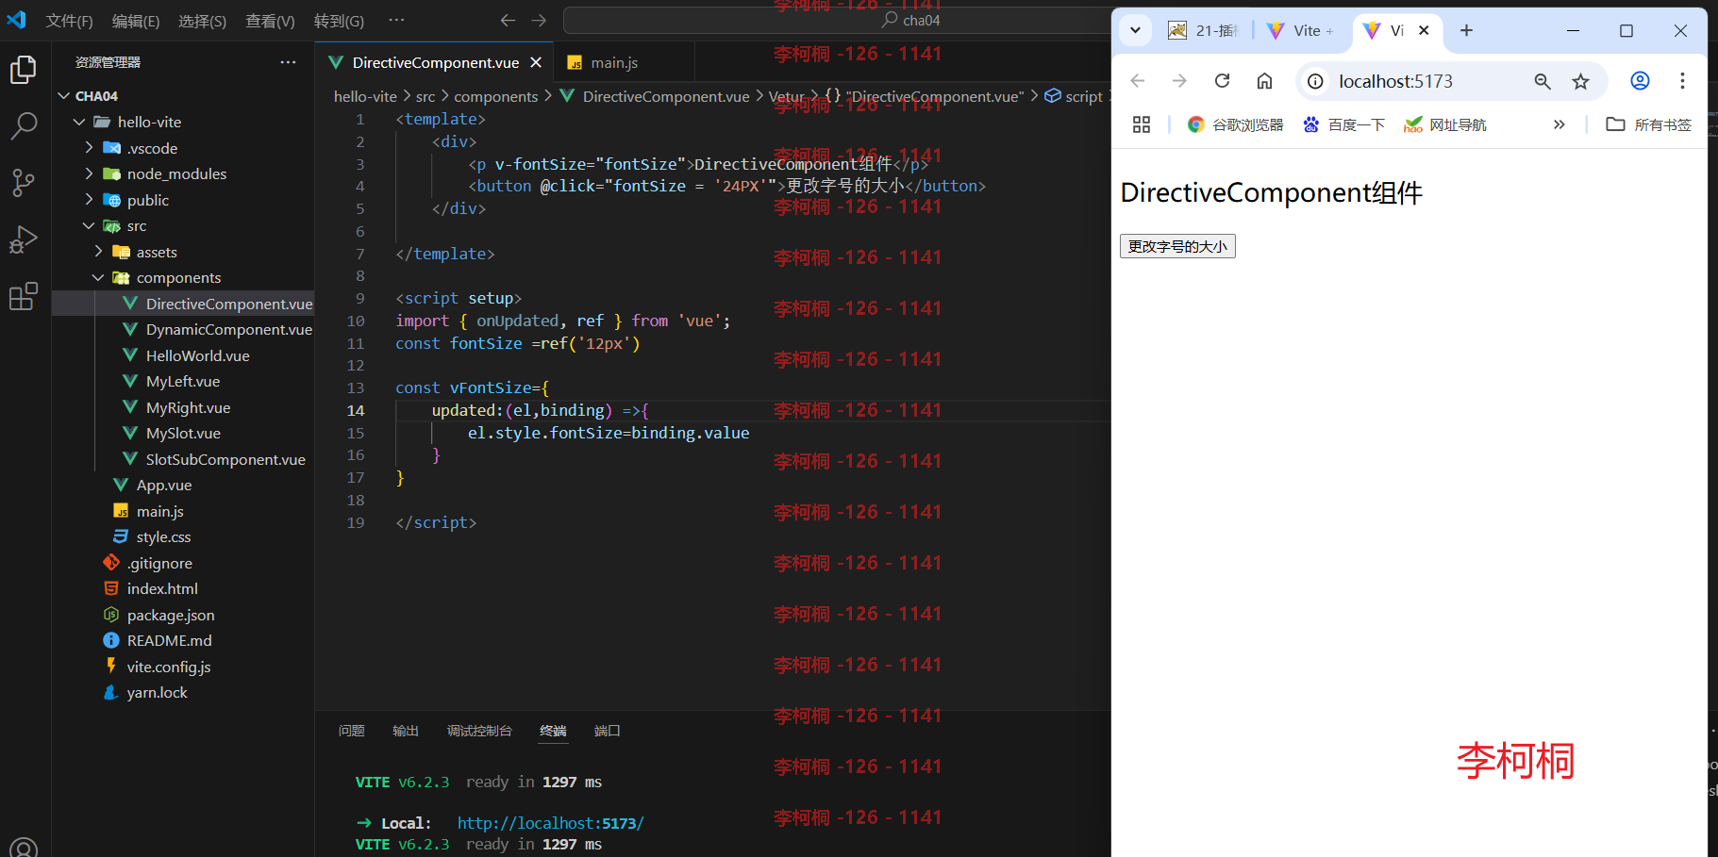Open the 文件(F) menu

pos(69,21)
